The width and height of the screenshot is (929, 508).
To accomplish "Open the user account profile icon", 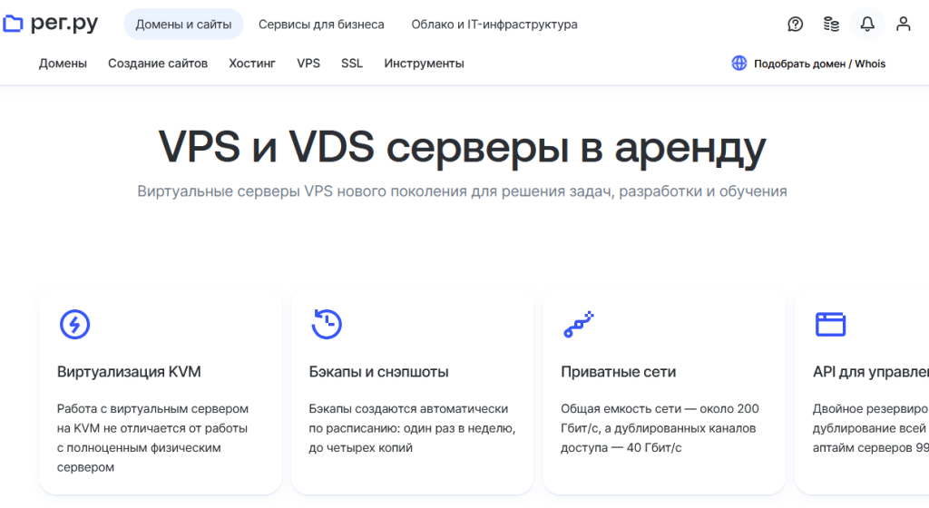I will 904,24.
